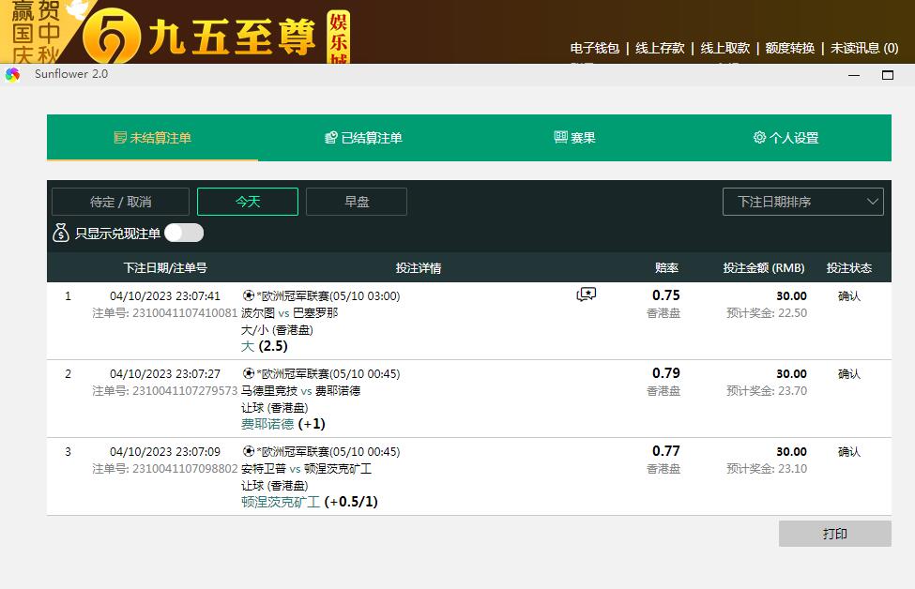This screenshot has width=915, height=589.
Task: Click timestamp 04/10/2023 23:07:27
Action: click(x=165, y=374)
